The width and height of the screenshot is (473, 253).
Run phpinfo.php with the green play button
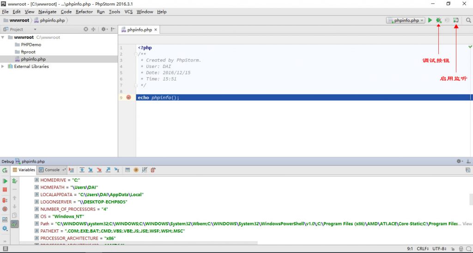tap(430, 20)
